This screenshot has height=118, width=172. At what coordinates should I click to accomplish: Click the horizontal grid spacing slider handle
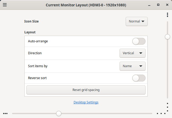(59, 114)
